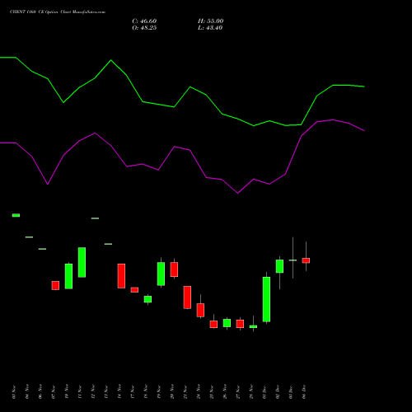Click the red candle for 07 Nov

pyautogui.click(x=55, y=285)
